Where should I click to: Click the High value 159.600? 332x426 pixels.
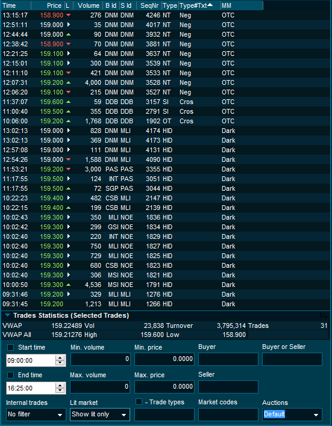pyautogui.click(x=152, y=335)
